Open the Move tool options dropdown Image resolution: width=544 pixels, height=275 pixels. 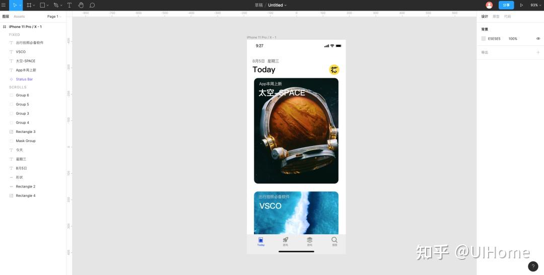click(20, 6)
